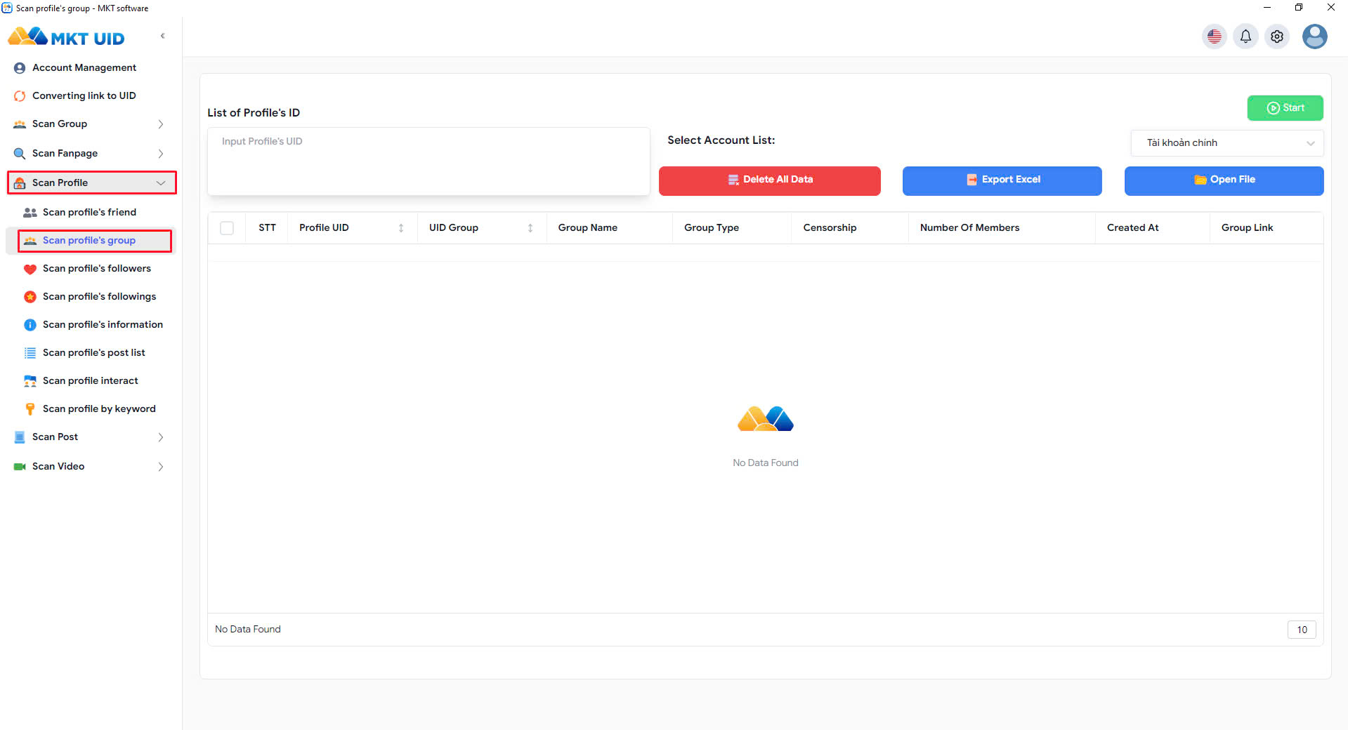The height and width of the screenshot is (730, 1348).
Task: Minimize the MKT software window
Action: (1267, 8)
